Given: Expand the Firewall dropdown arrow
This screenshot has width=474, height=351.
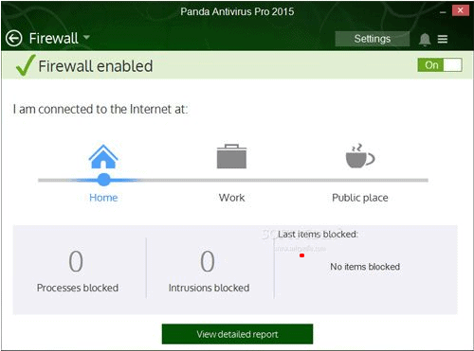Looking at the screenshot, I should [x=86, y=37].
